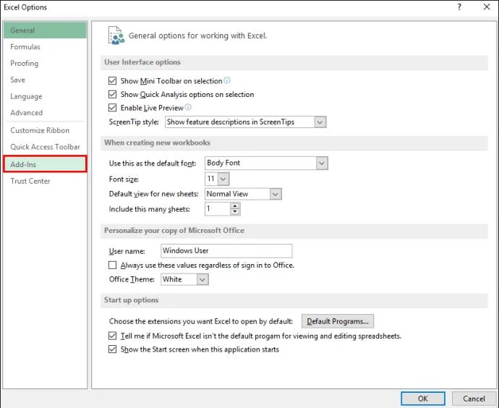Click the help question mark icon

pos(459,7)
